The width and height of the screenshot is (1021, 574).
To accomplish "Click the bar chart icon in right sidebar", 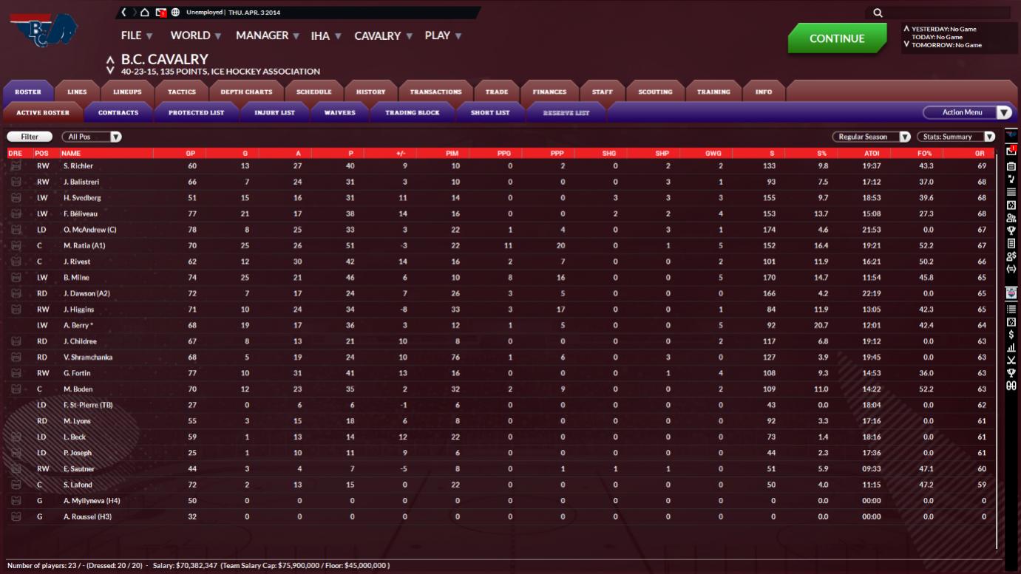I will [x=1011, y=347].
